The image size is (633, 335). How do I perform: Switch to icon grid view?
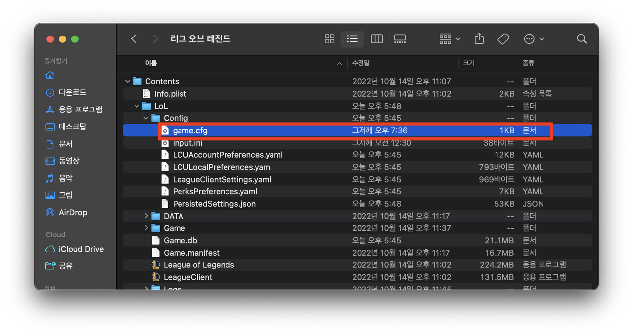click(330, 39)
